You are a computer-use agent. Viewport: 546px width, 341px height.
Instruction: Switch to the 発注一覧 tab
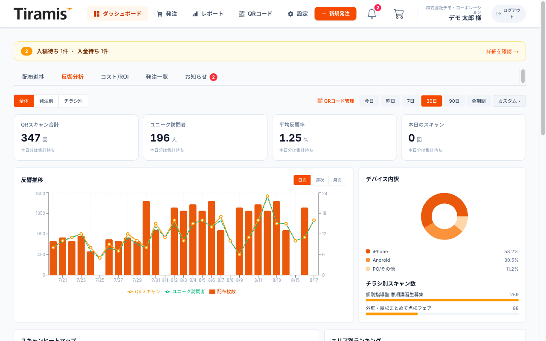[157, 77]
